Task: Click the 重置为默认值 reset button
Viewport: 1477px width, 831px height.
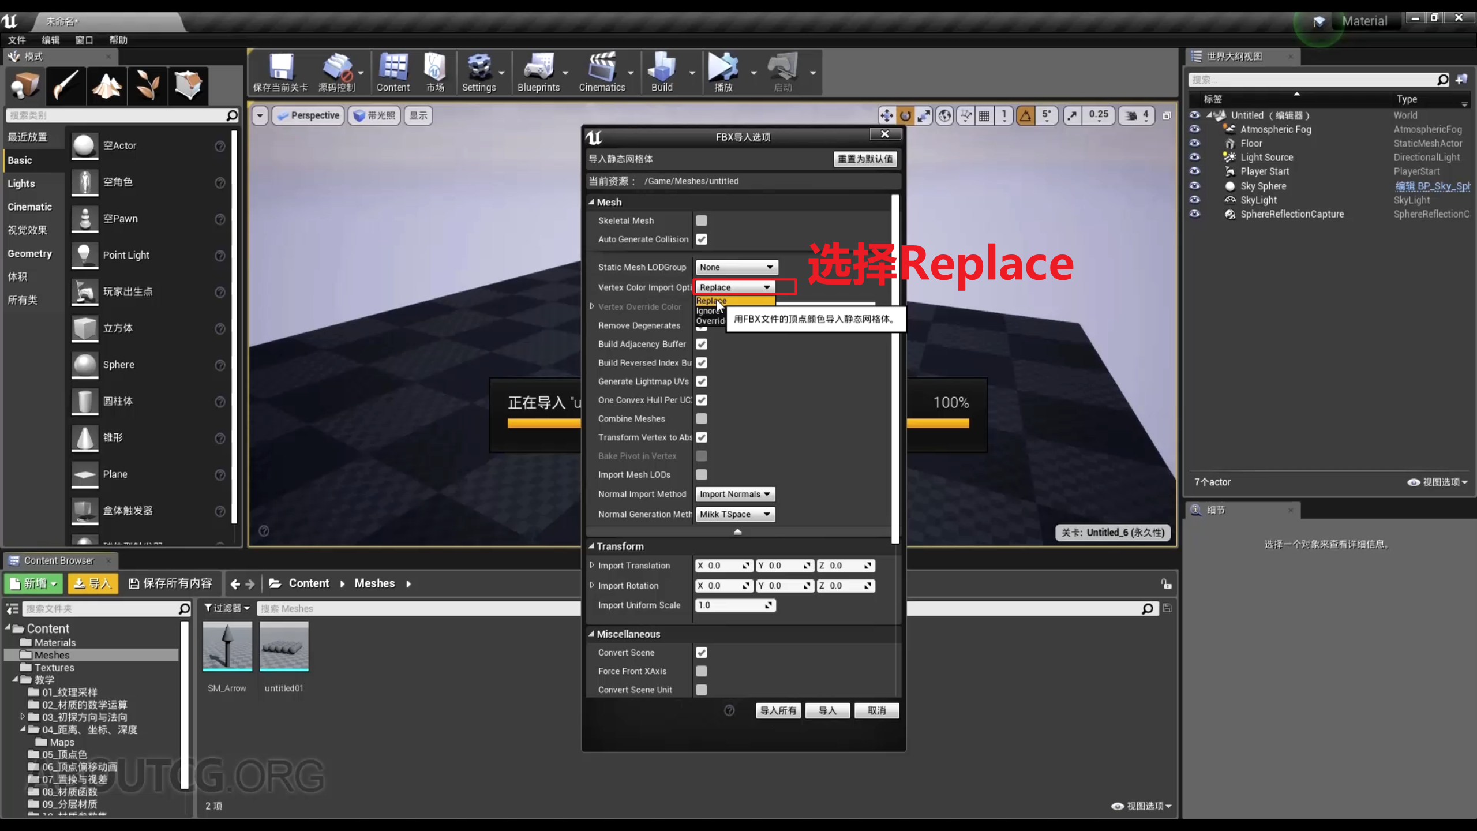Action: pyautogui.click(x=865, y=159)
